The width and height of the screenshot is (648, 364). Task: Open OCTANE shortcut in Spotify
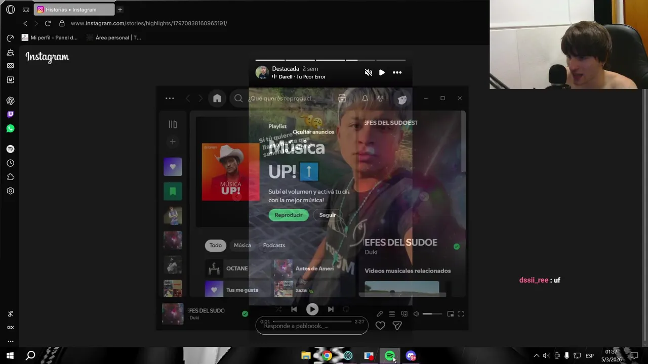pyautogui.click(x=238, y=268)
